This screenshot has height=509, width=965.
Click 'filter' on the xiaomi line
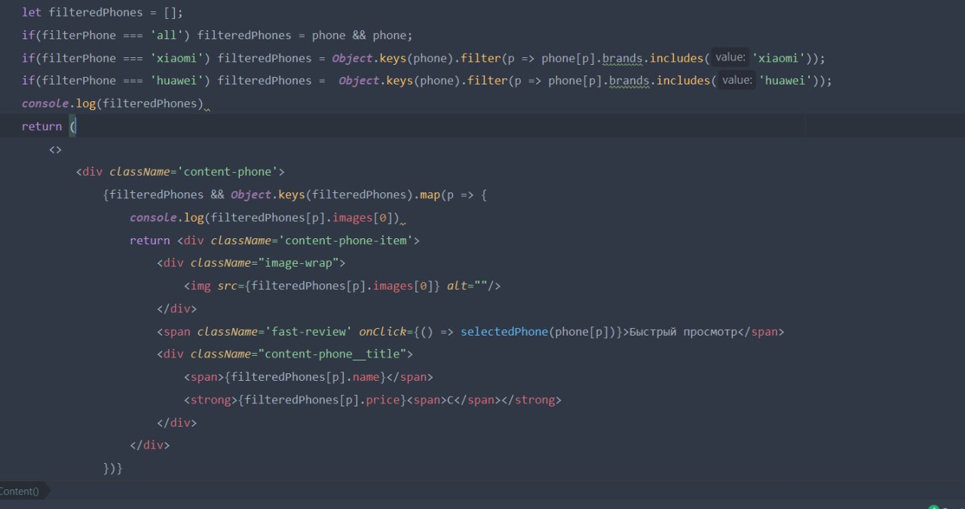[480, 58]
